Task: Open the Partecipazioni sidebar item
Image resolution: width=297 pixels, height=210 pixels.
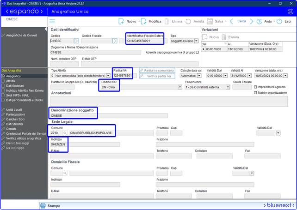Action: 16,114
